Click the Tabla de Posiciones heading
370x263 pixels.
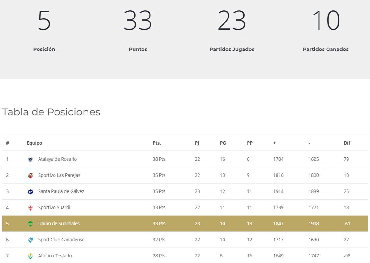[51, 112]
